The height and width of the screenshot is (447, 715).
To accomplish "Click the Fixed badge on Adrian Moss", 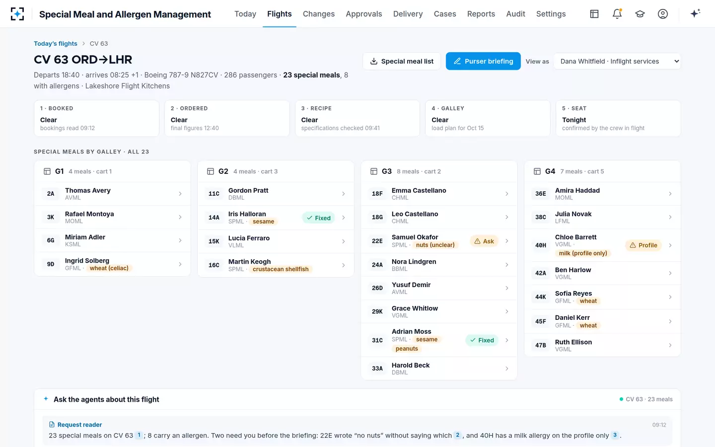I will coord(482,340).
